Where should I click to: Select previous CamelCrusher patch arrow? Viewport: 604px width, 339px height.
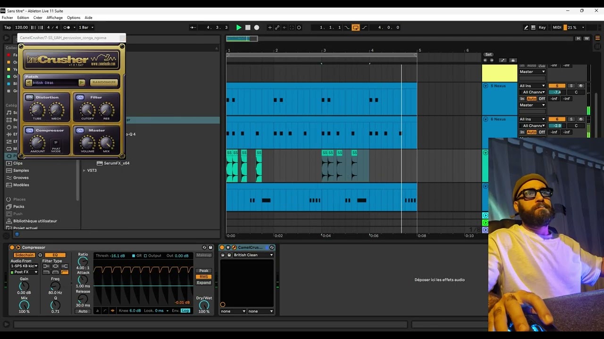[29, 82]
